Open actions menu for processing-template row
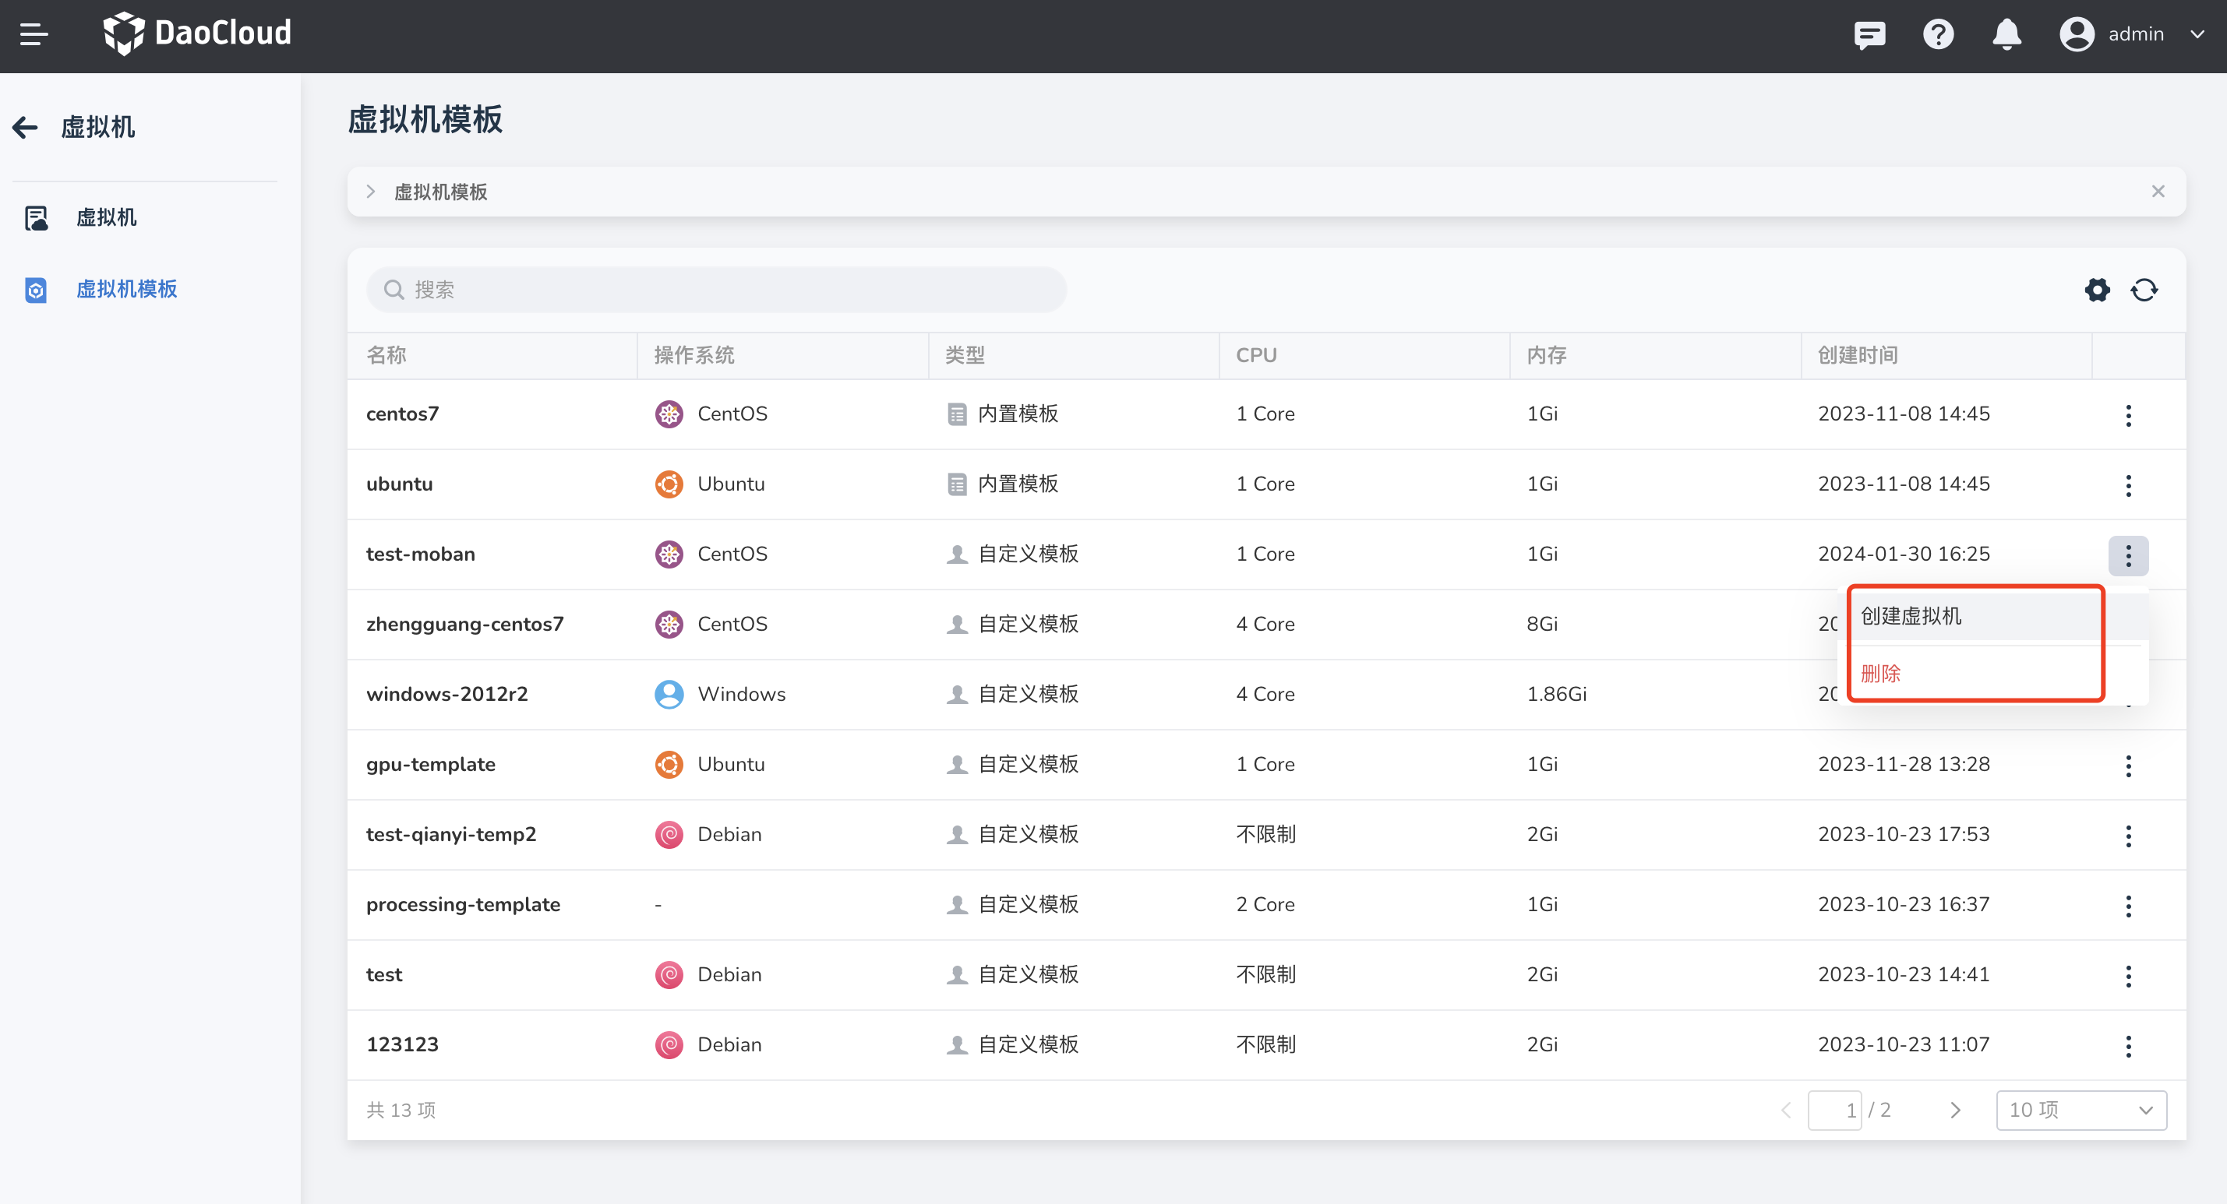This screenshot has width=2227, height=1204. click(x=2127, y=906)
